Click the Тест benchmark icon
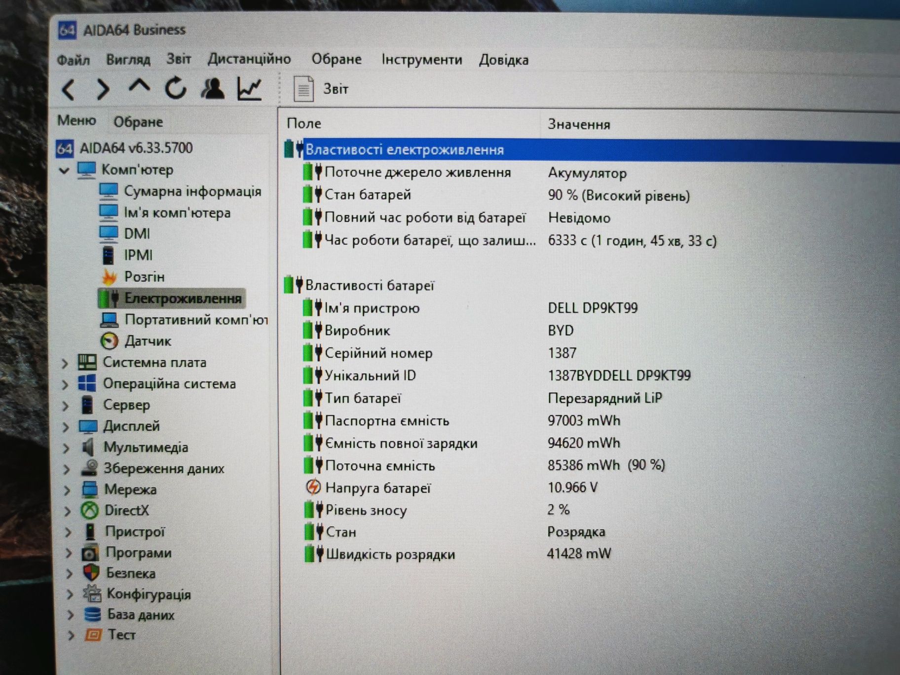Viewport: 900px width, 675px height. pyautogui.click(x=93, y=635)
